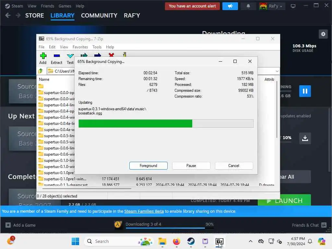Open Steam's Games menu
The width and height of the screenshot is (332, 249).
coord(65,6)
